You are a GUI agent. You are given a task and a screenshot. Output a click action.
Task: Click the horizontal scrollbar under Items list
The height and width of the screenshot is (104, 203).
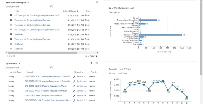42,53
